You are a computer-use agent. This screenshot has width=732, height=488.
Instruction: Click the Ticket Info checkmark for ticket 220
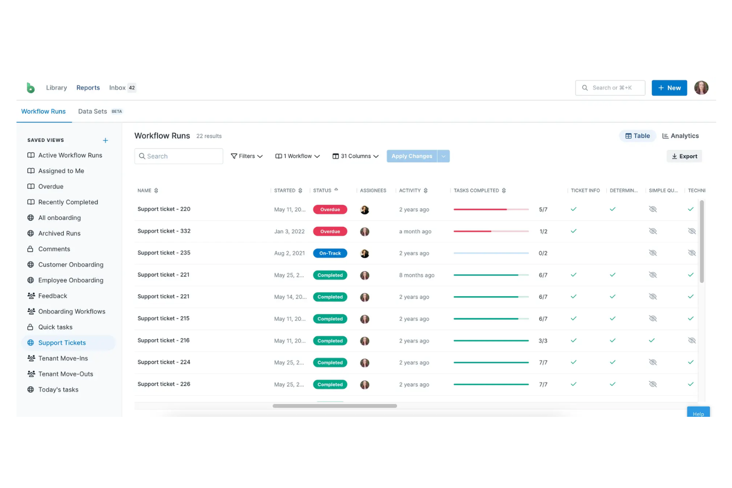[x=574, y=209]
